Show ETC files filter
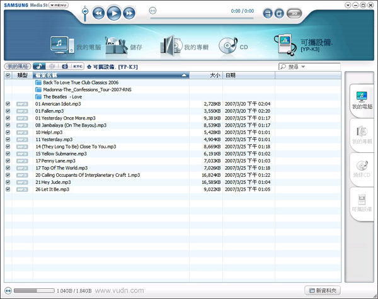Viewport: 378px width, 299px height. [x=77, y=66]
